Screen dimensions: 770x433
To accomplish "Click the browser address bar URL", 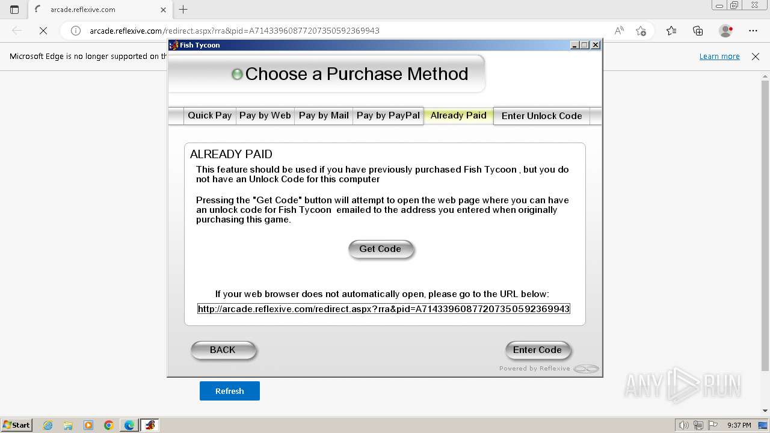I will [x=235, y=31].
